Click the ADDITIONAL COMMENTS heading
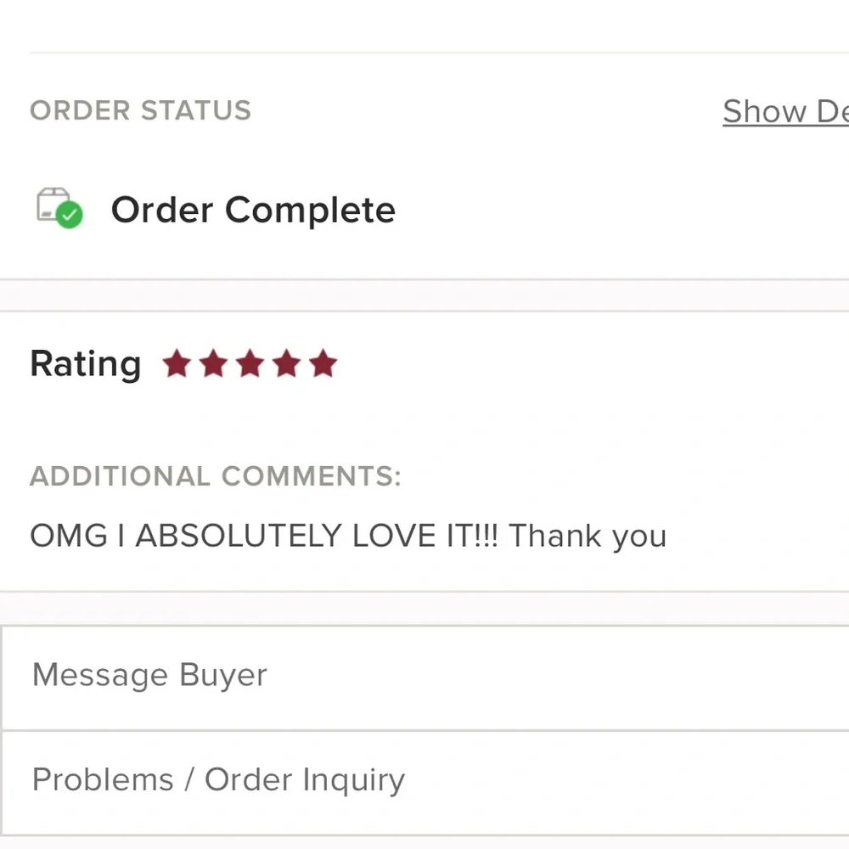 (216, 476)
